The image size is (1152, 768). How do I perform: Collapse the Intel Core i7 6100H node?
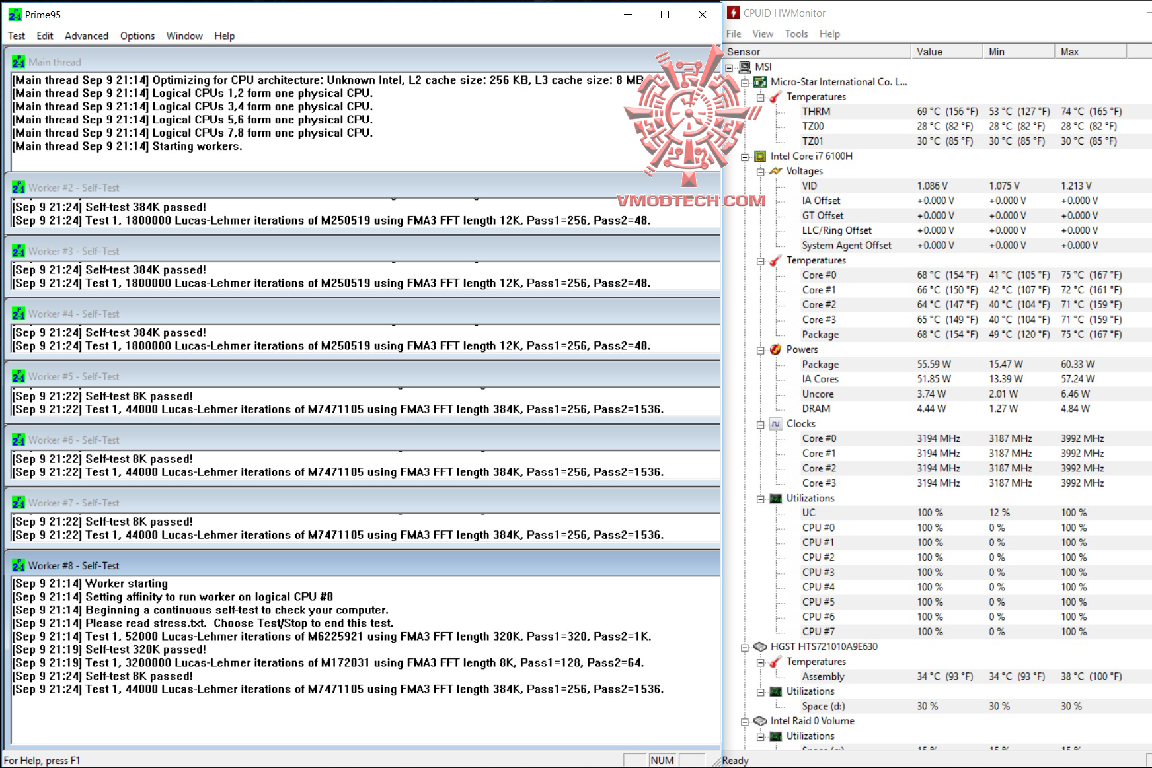tap(745, 157)
